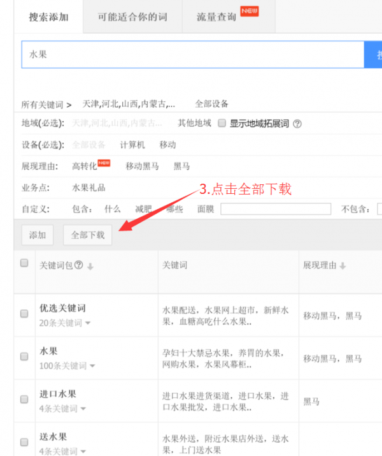This screenshot has height=456, width=382.
Task: Click the blue search button
Action: (373, 55)
